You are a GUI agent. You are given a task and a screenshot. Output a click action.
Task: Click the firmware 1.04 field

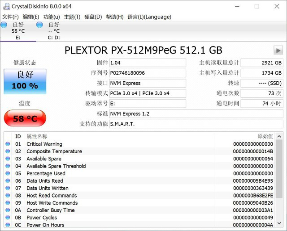coord(147,63)
